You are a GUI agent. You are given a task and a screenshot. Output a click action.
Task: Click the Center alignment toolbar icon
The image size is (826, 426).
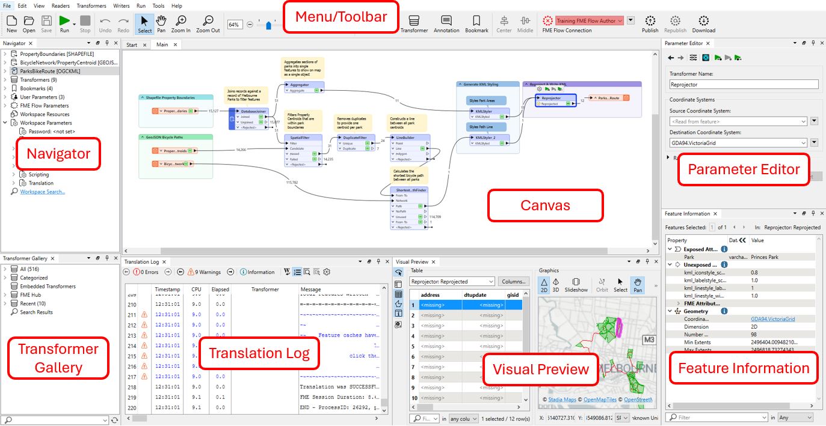(x=504, y=23)
